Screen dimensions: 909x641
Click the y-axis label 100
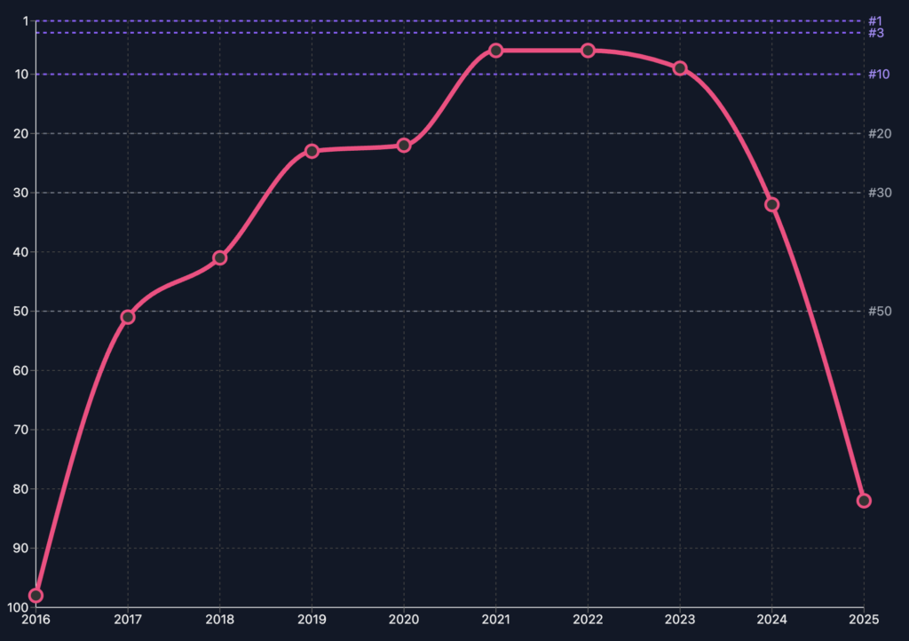tap(18, 607)
